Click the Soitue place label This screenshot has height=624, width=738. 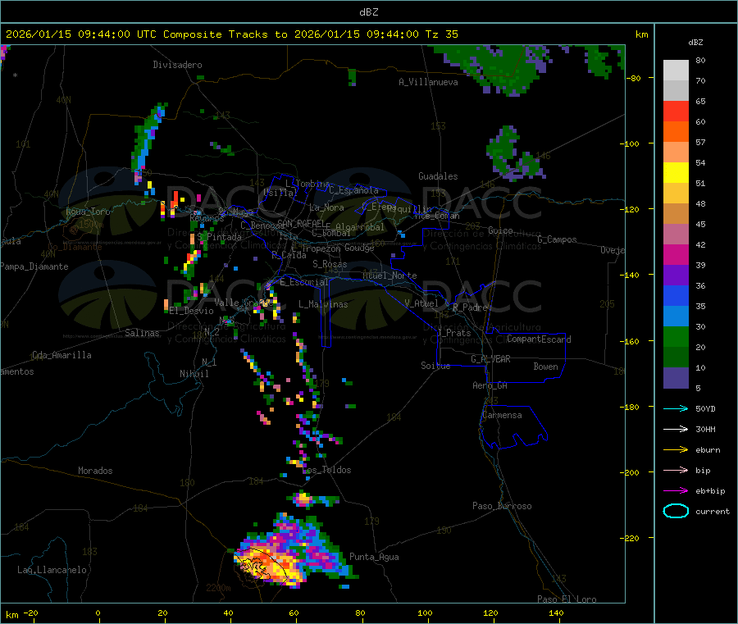coord(435,366)
